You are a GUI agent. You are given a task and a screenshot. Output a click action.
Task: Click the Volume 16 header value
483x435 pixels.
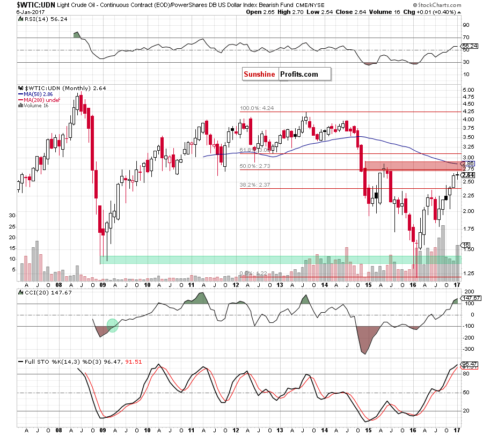384,12
